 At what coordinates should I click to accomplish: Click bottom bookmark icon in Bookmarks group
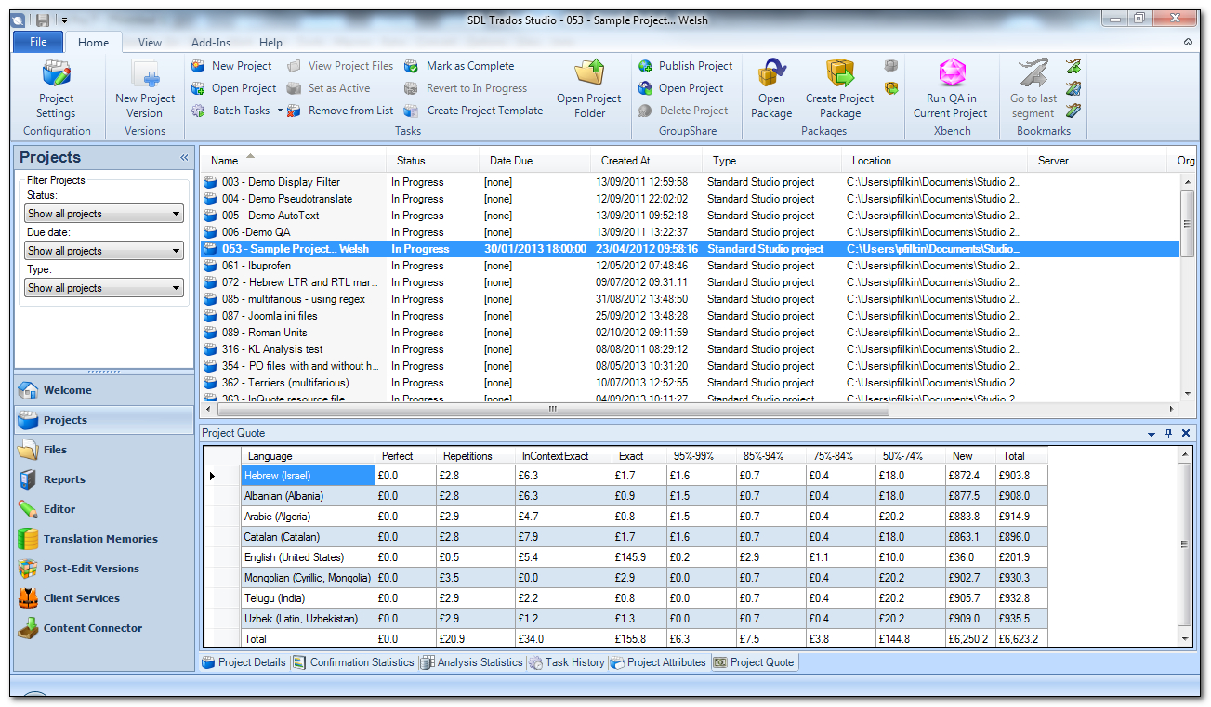tap(1073, 111)
